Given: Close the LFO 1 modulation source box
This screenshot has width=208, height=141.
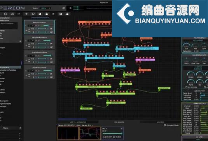Looking at the screenshot, I should (x=122, y=129).
